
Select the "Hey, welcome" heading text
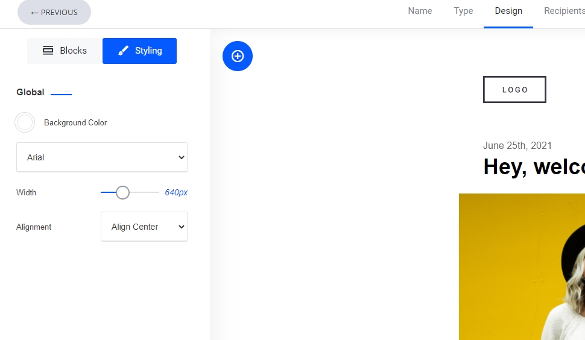tap(534, 167)
